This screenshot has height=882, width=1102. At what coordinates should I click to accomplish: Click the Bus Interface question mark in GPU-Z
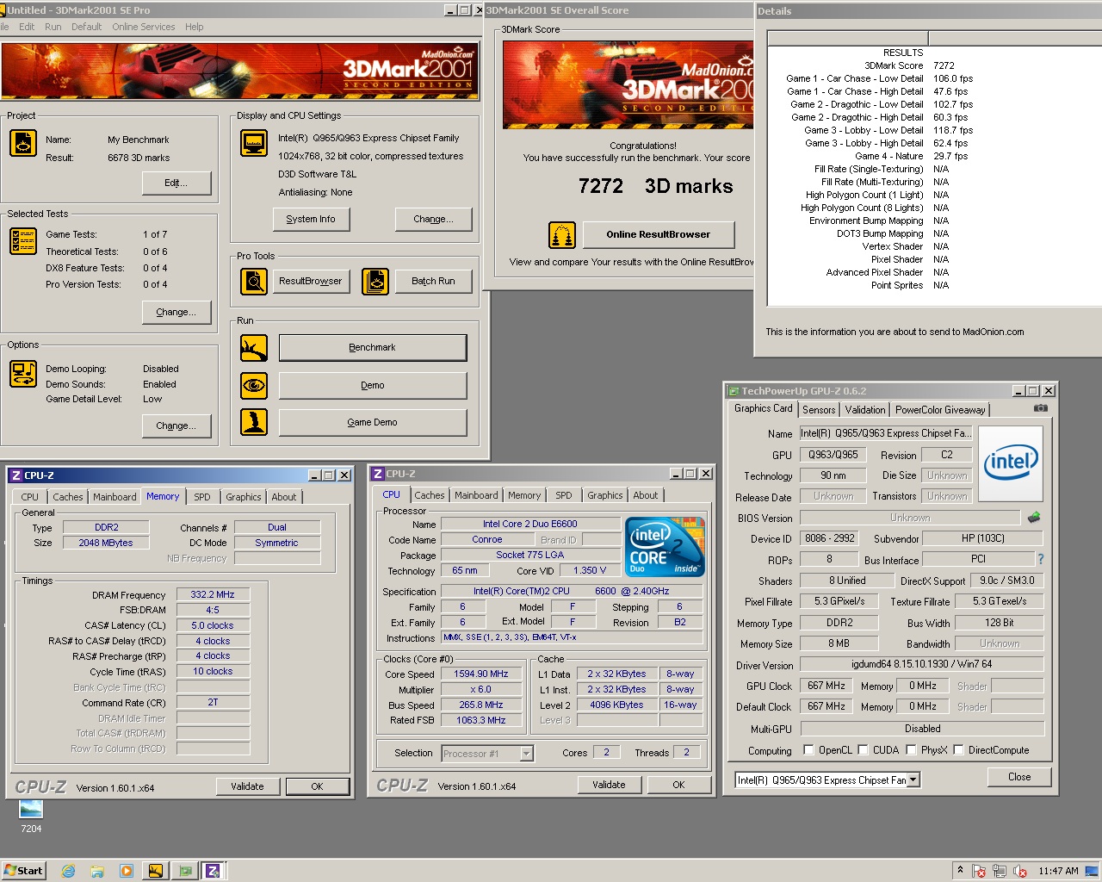tap(1041, 560)
